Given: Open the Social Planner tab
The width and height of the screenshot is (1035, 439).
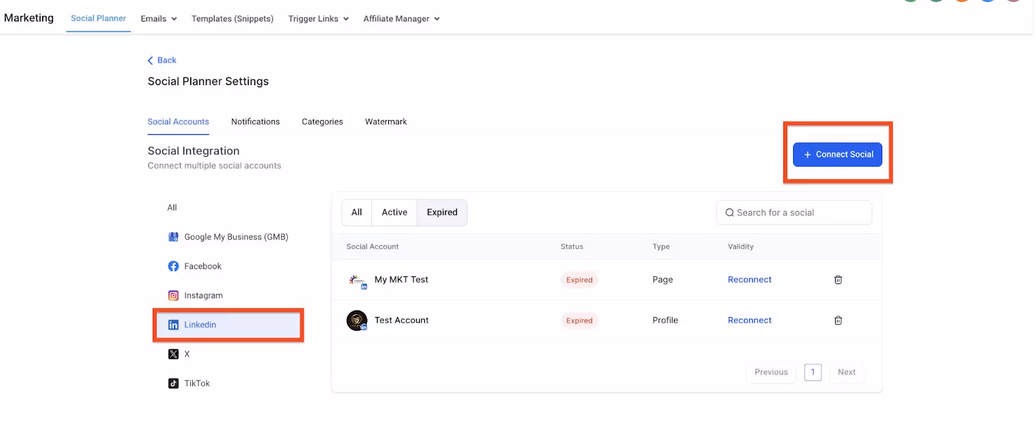Looking at the screenshot, I should point(98,18).
